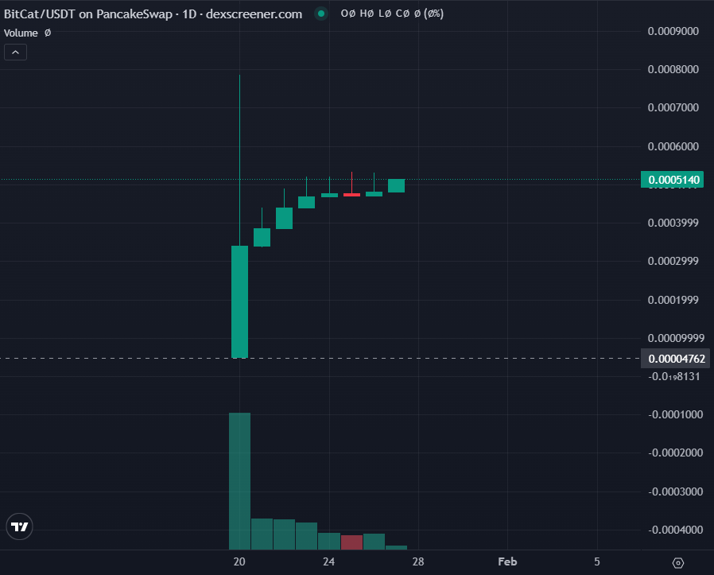714x575 pixels.
Task: Click the date label 5 on the time axis
Action: click(597, 561)
